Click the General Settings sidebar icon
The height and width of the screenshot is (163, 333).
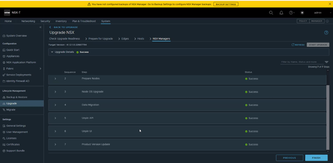4,126
